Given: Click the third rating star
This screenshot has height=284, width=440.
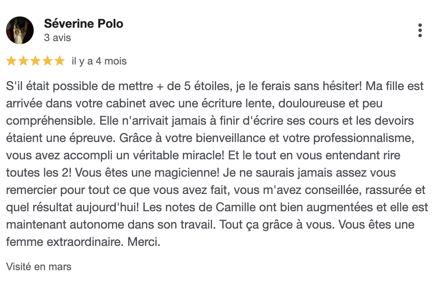Looking at the screenshot, I should coord(35,61).
